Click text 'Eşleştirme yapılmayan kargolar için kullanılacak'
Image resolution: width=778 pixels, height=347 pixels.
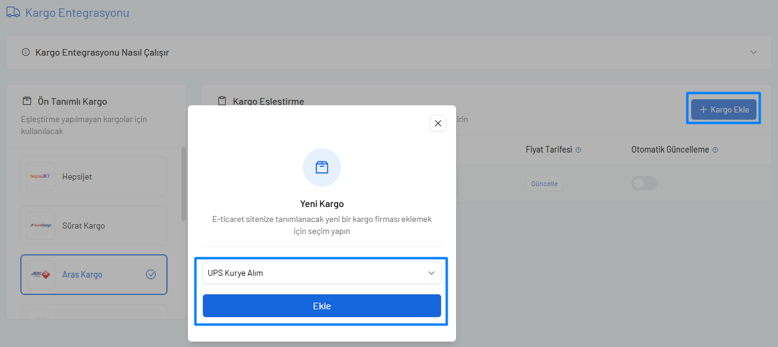pyautogui.click(x=83, y=125)
